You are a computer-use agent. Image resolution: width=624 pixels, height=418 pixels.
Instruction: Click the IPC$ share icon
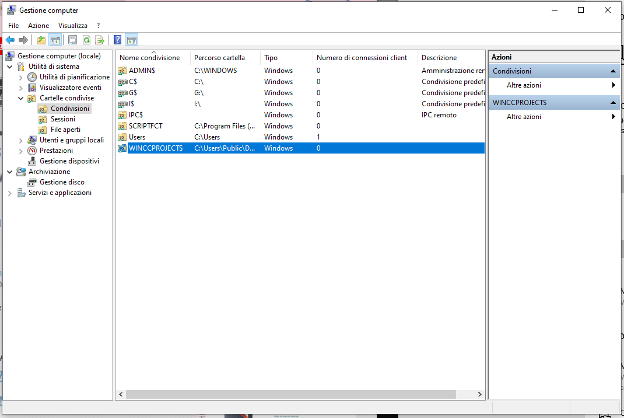pos(122,115)
